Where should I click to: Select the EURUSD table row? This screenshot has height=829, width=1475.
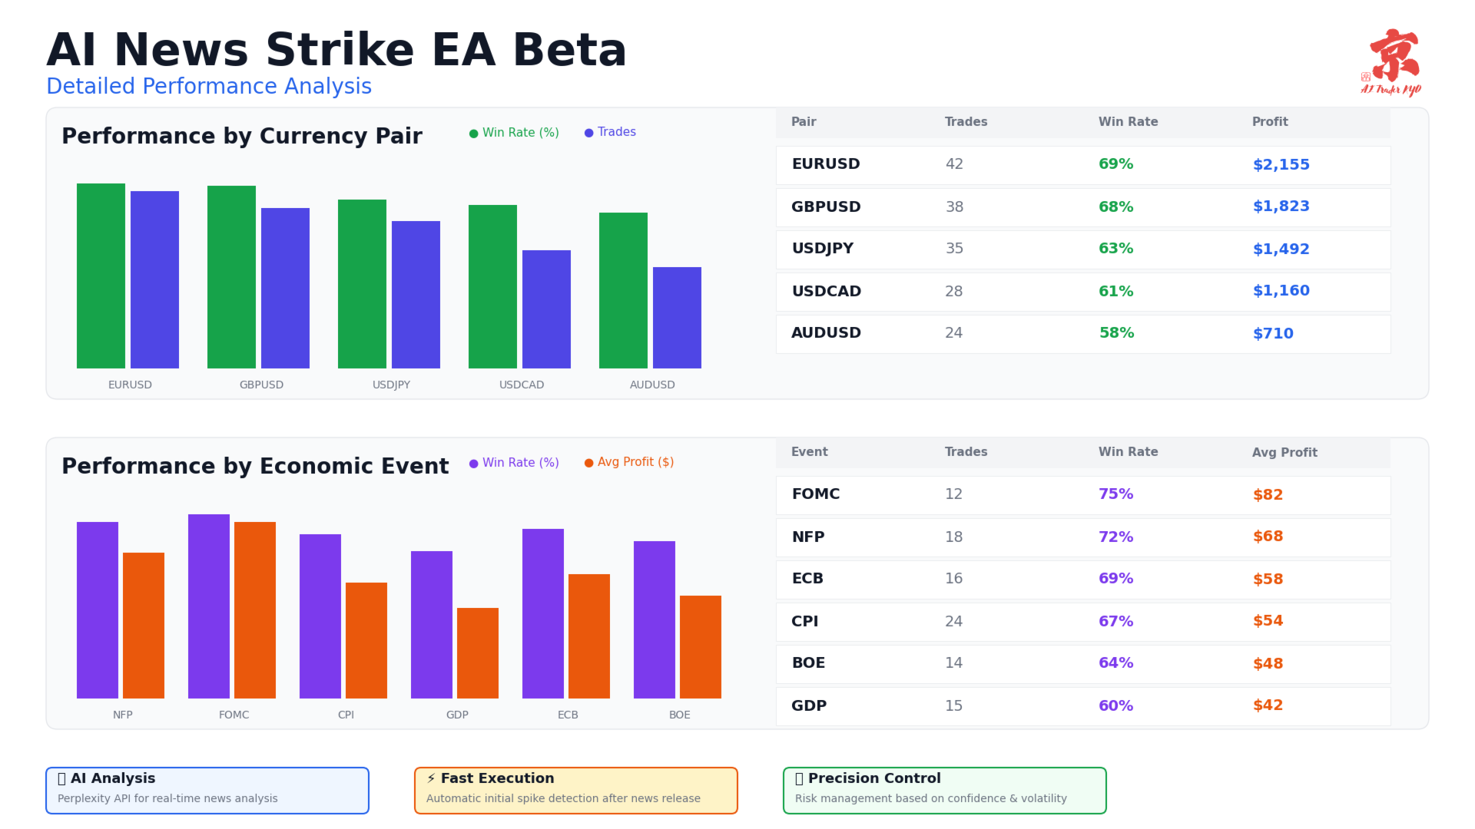[1082, 165]
